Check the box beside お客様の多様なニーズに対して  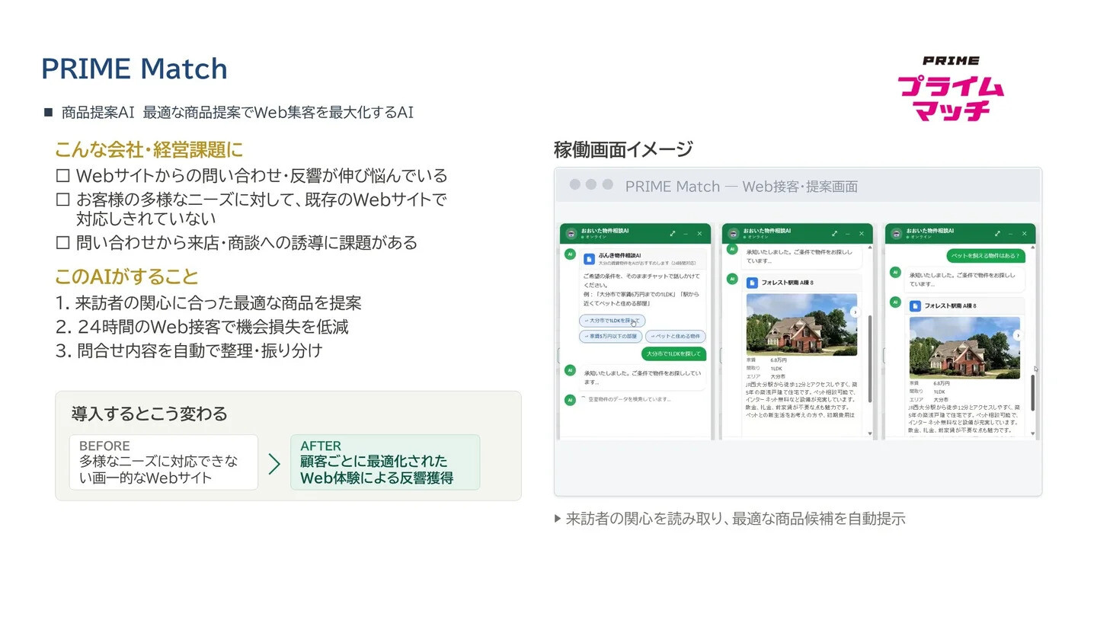click(x=63, y=200)
